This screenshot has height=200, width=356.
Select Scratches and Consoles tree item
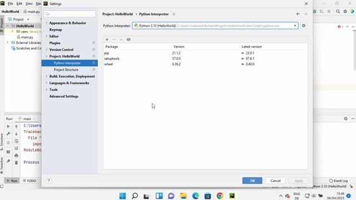[26, 48]
